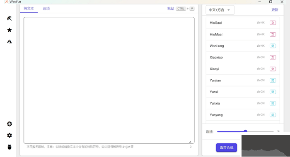Image resolution: width=290 pixels, height=157 pixels.
Task: Click male gender badge on WanLung row
Action: [x=273, y=46]
